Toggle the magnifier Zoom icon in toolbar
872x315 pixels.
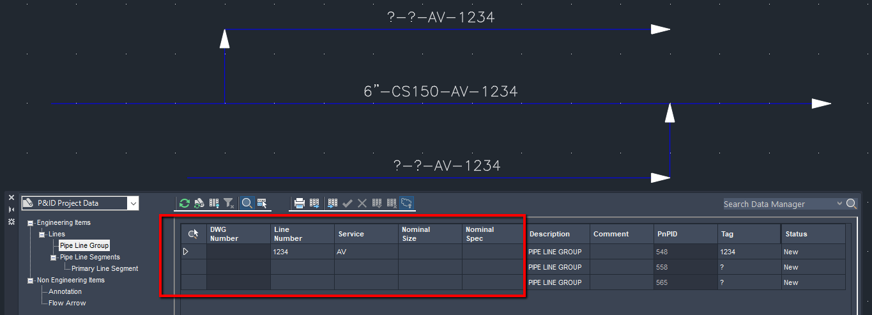pos(247,203)
